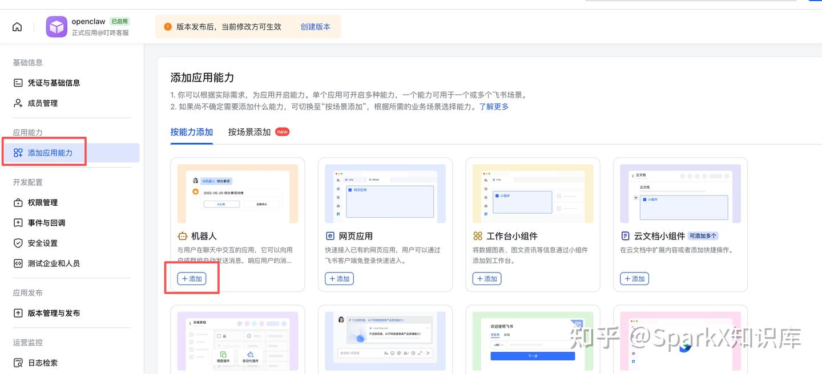Click the openclaw app name
822x374 pixels.
[88, 22]
